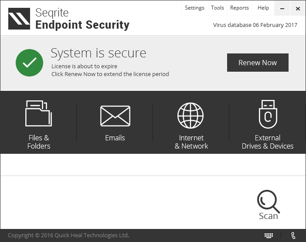This screenshot has height=242, width=306.
Task: Click the virus database date text
Action: [255, 25]
